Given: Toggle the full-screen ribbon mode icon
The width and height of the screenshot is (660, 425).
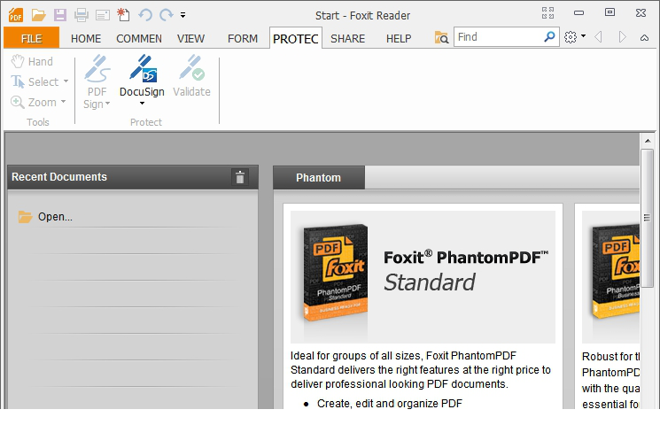Looking at the screenshot, I should pyautogui.click(x=547, y=13).
